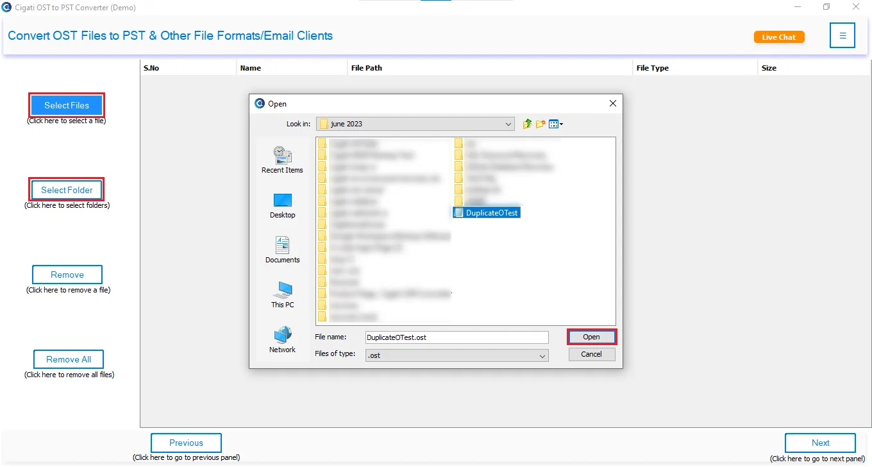This screenshot has height=467, width=872.
Task: Click the S.No column header
Action: [189, 68]
